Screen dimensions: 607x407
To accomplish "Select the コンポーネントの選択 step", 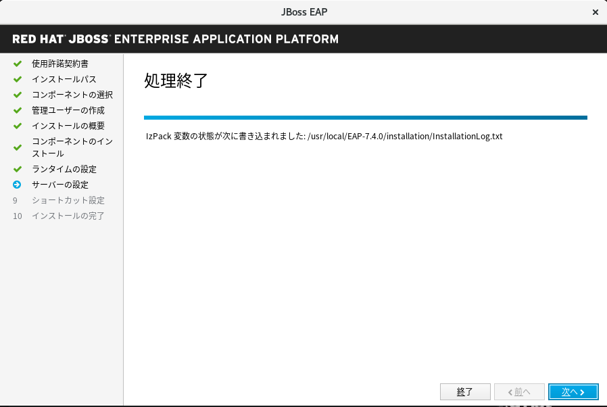I will (72, 95).
